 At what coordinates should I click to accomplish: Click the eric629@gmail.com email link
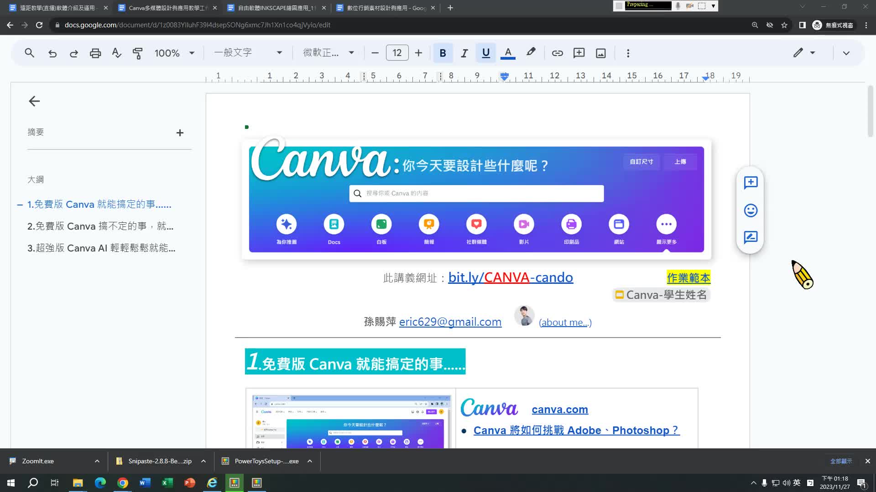pos(450,322)
